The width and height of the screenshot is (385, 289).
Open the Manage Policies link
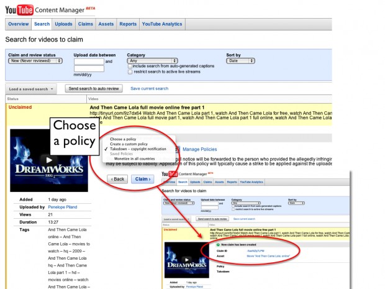[199, 149]
